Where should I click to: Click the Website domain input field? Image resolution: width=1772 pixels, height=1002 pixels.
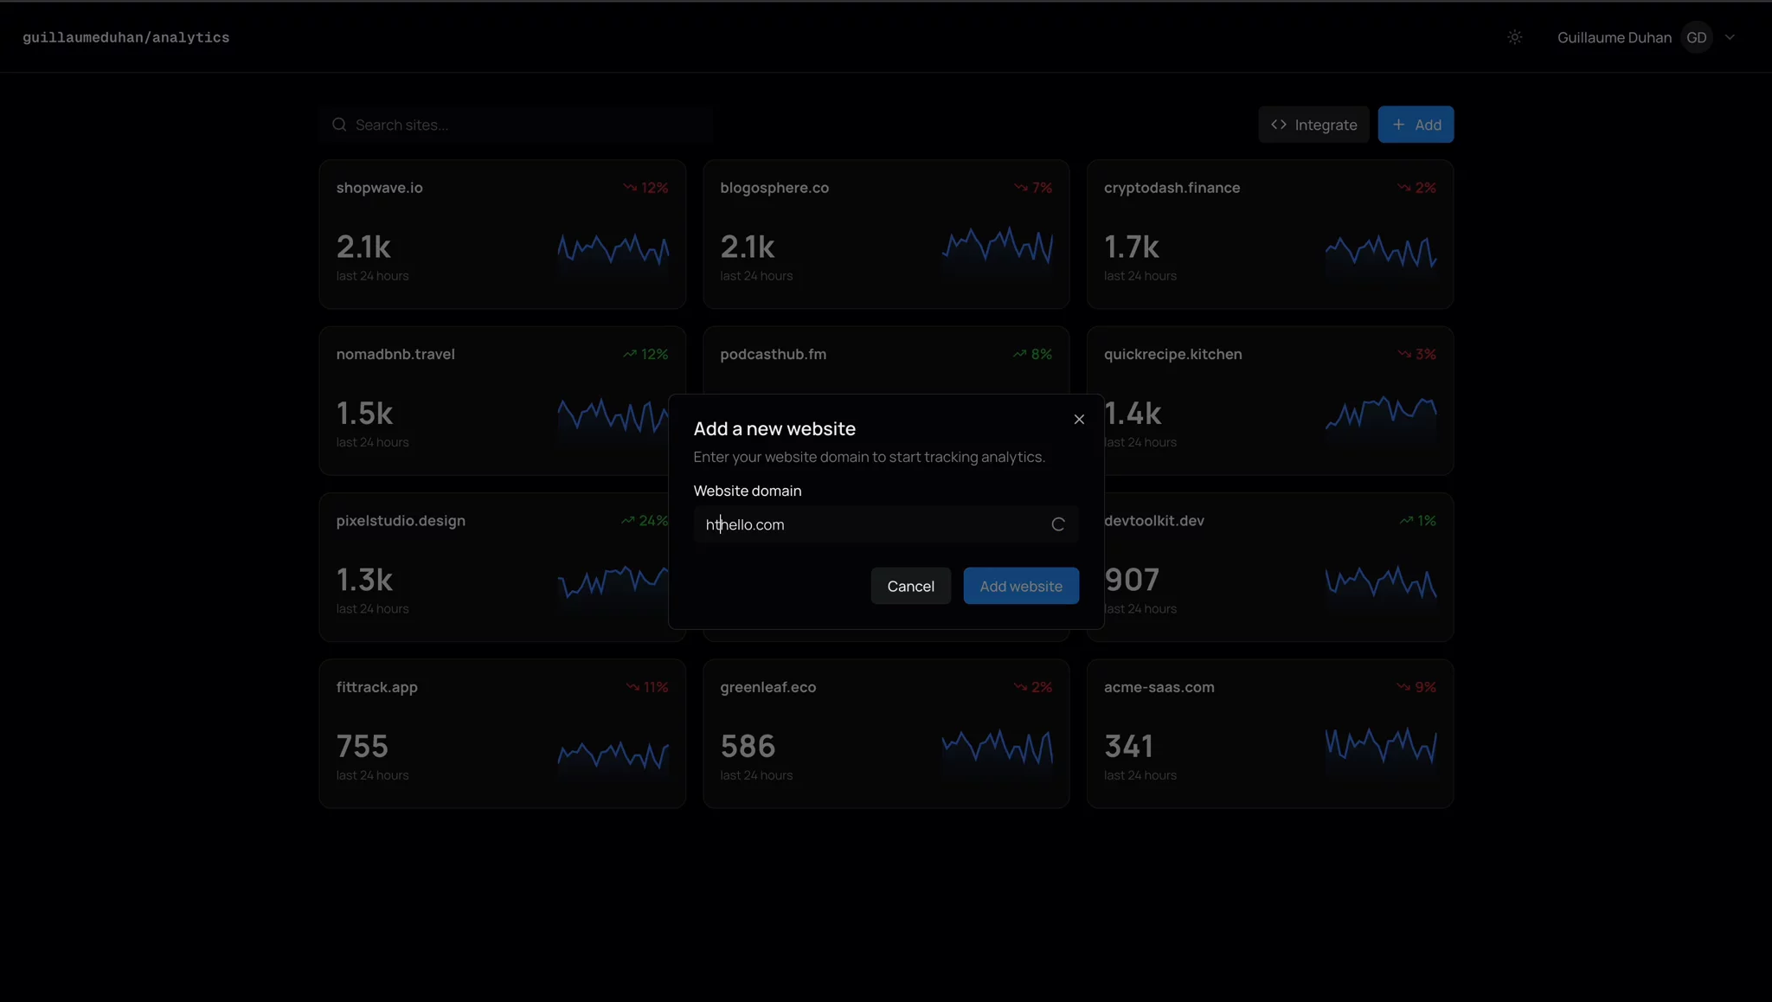point(886,524)
